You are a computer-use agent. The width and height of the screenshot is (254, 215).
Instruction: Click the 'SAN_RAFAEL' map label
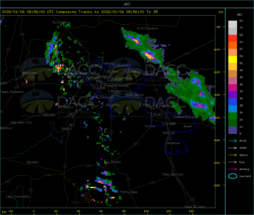pos(104,77)
